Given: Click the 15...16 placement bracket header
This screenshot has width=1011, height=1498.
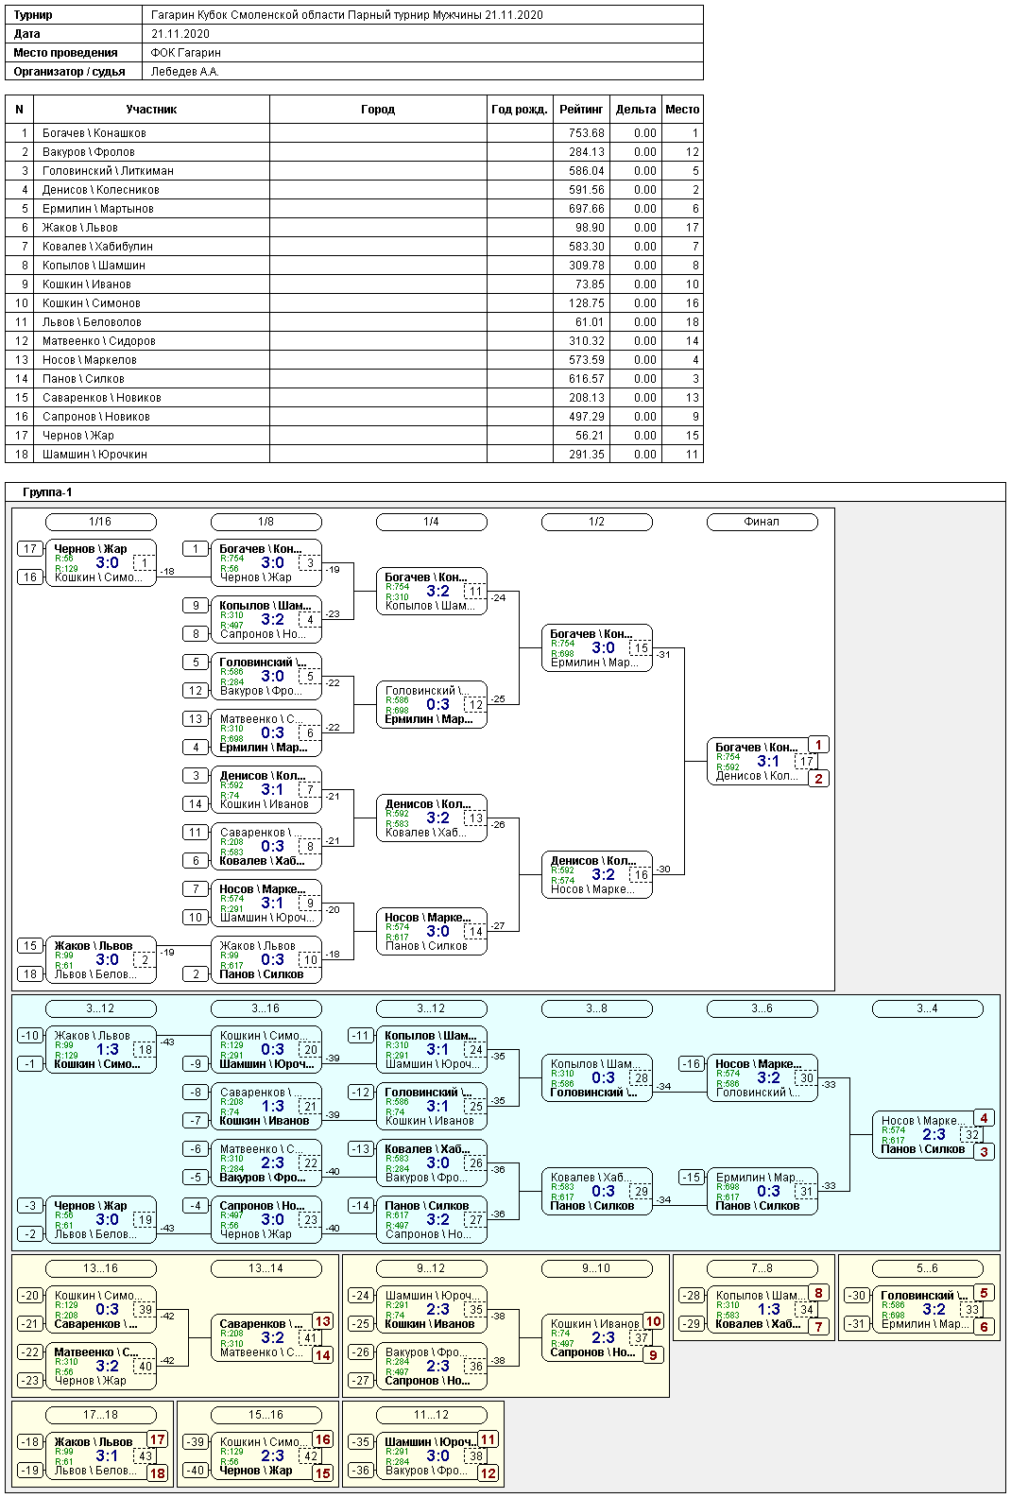Looking at the screenshot, I should 266,1415.
